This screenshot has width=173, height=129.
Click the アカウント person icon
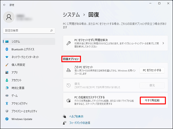pos(7,80)
